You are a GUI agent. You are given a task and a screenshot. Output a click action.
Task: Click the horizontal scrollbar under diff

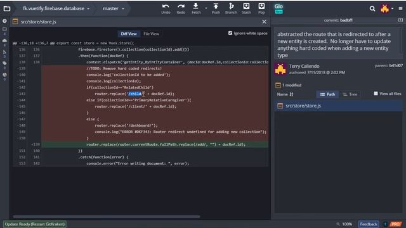coord(106,217)
